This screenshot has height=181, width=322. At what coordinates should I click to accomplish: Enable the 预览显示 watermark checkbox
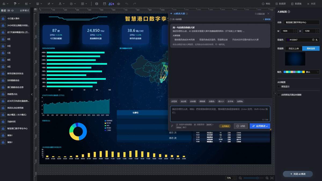coord(279,87)
